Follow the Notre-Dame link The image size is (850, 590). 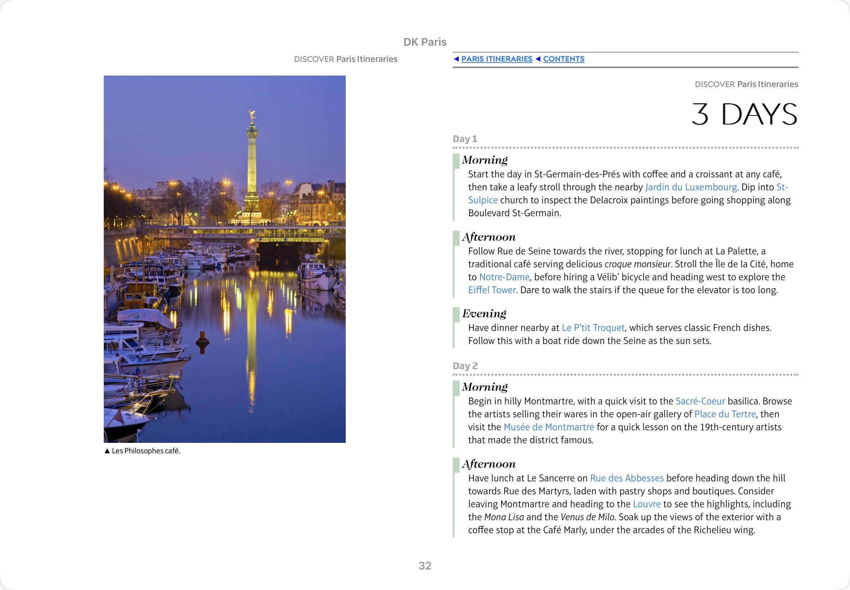[504, 277]
